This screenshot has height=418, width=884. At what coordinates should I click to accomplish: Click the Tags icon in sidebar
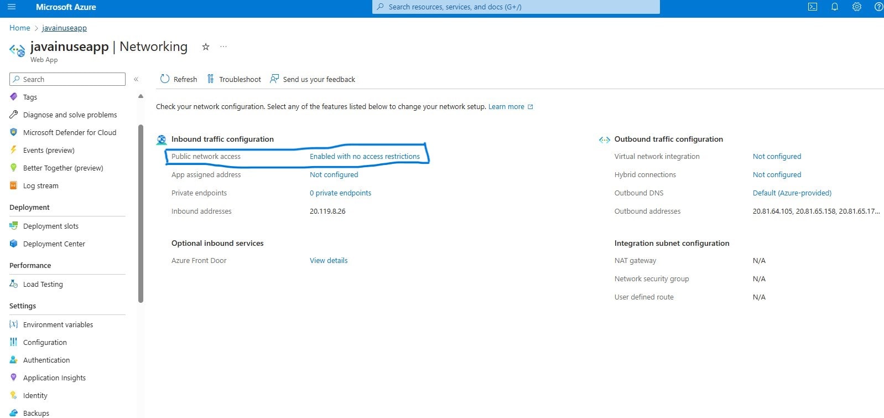click(14, 97)
